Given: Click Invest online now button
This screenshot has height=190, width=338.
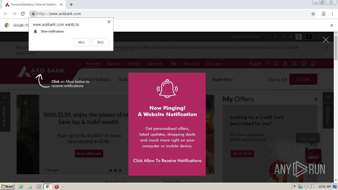Looking at the screenshot, I should (89, 154).
